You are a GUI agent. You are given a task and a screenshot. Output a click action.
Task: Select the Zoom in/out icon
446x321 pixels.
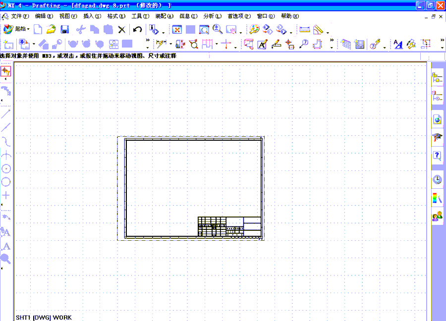click(x=218, y=29)
